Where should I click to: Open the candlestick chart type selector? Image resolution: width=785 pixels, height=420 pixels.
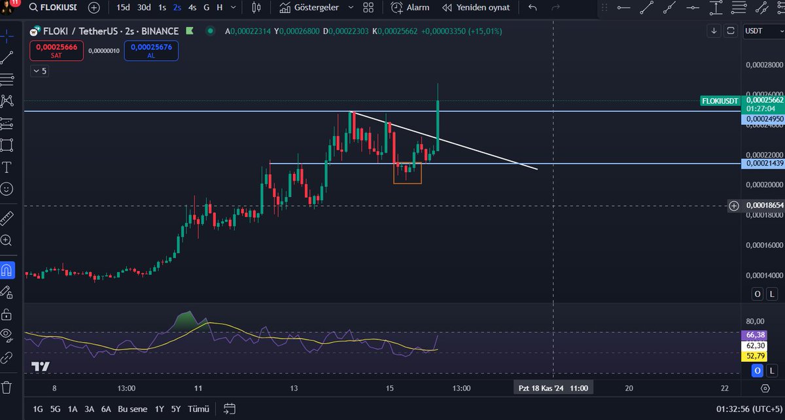256,8
